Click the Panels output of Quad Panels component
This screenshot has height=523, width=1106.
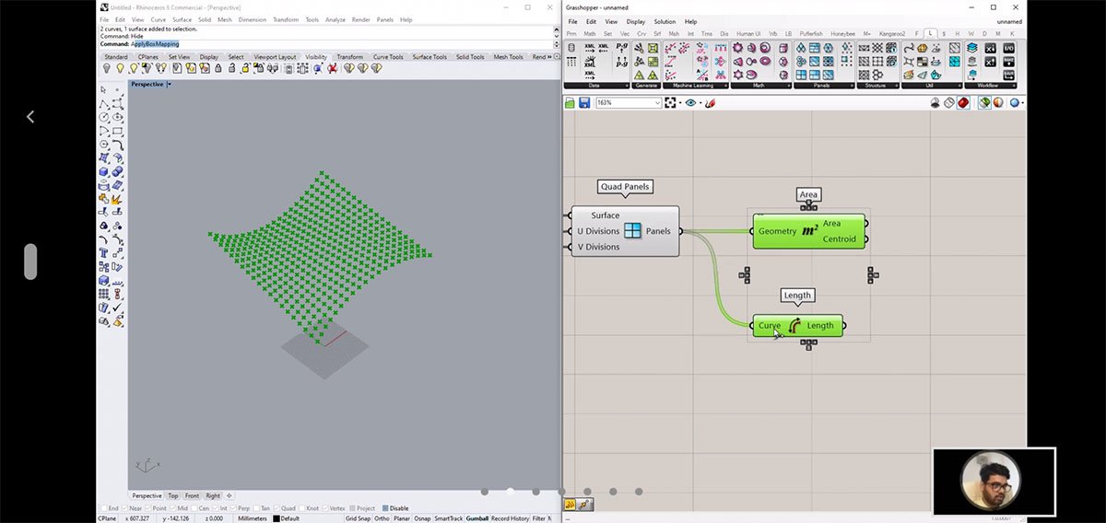658,231
